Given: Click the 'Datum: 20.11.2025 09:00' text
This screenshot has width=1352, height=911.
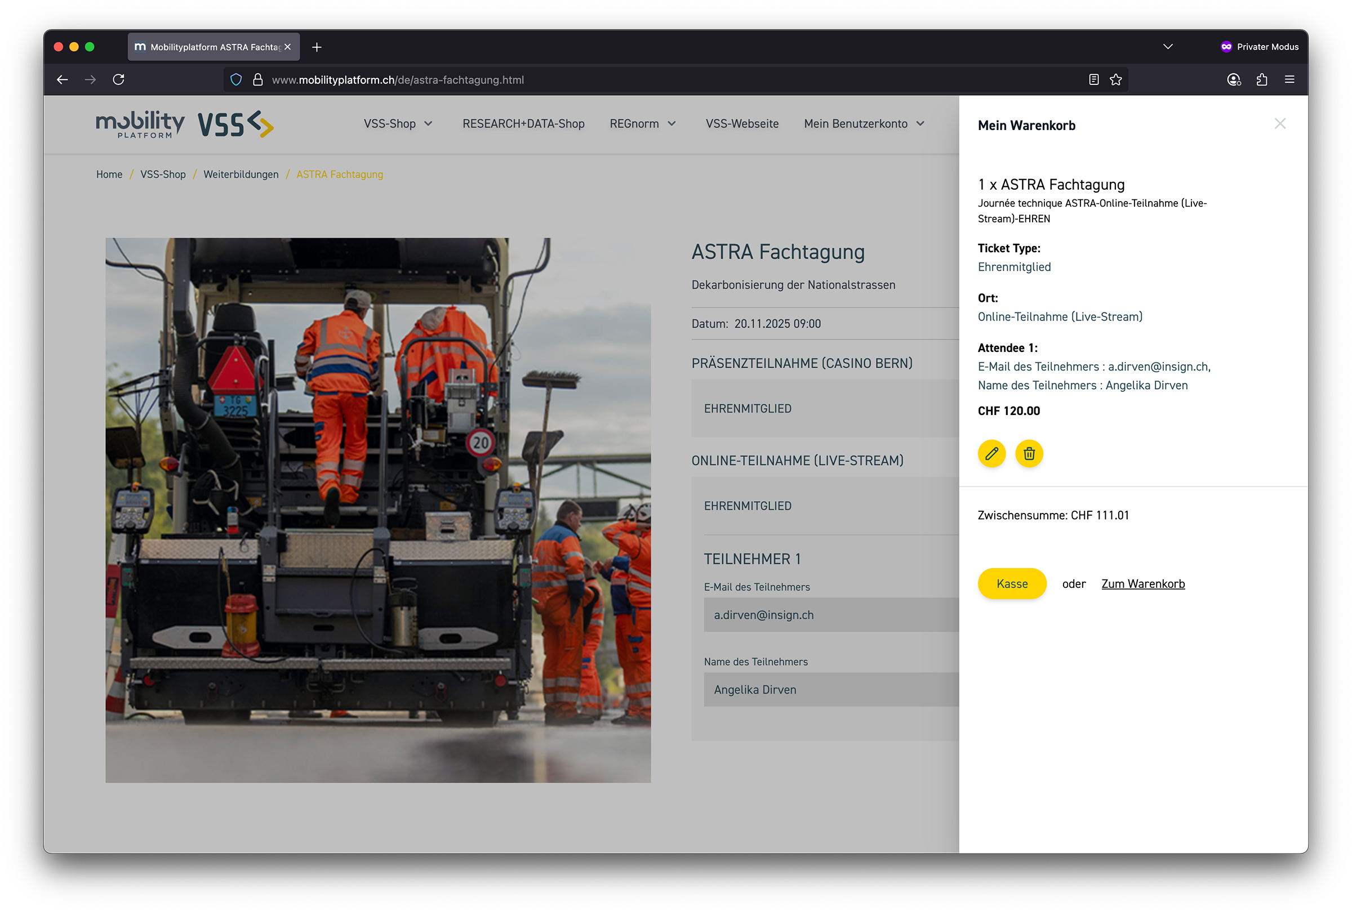Looking at the screenshot, I should 755,324.
